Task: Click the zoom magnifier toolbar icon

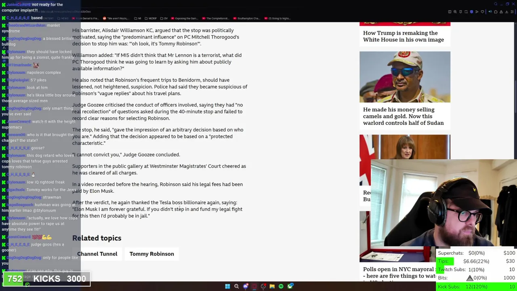Action: pyautogui.click(x=455, y=12)
